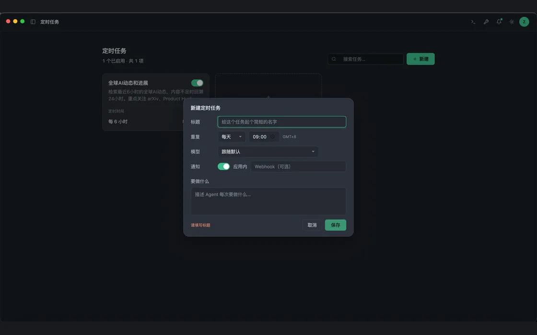Click the 请填写标题 warning text
Screen dimensions: 537x335
(200, 225)
